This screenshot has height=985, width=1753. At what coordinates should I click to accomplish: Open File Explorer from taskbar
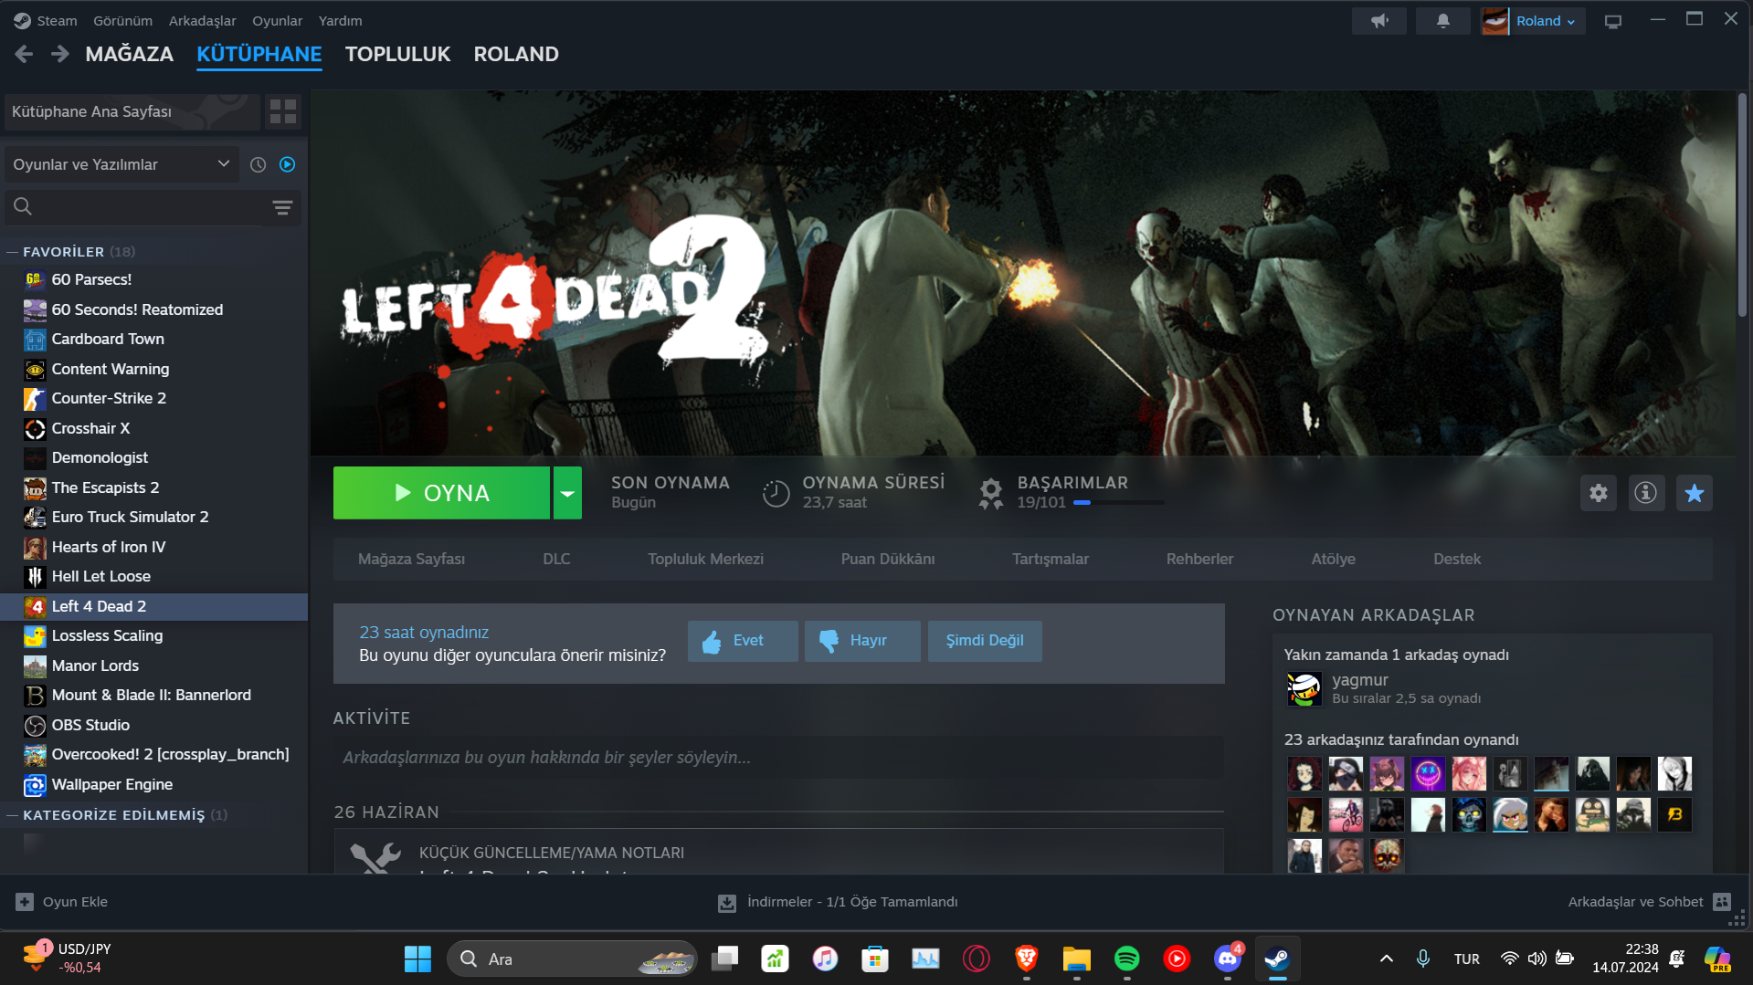[x=1077, y=959]
